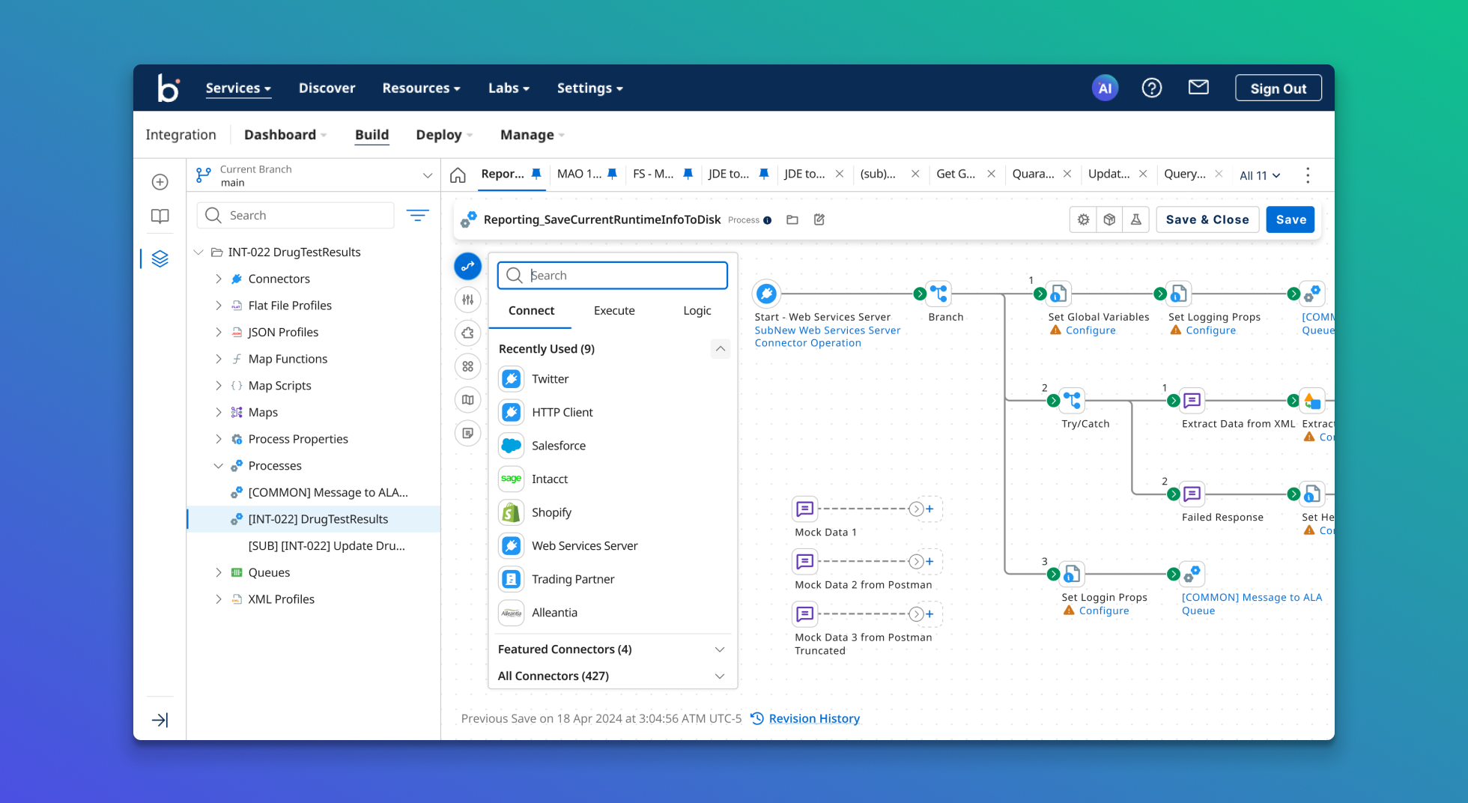Expand the Queues folder
Screen dimensions: 1468x803
219,572
